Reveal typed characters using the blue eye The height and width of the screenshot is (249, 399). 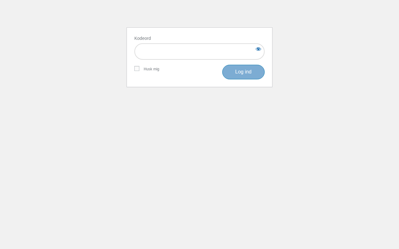(x=258, y=49)
